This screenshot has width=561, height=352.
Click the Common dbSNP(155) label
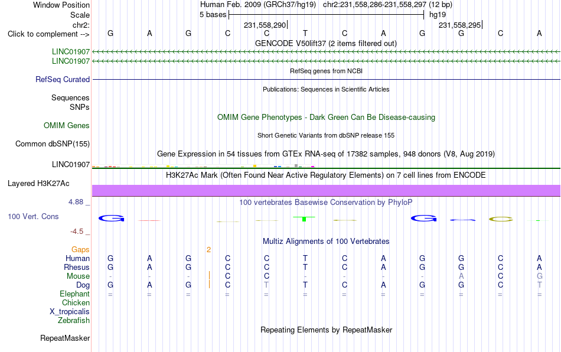[x=53, y=144]
